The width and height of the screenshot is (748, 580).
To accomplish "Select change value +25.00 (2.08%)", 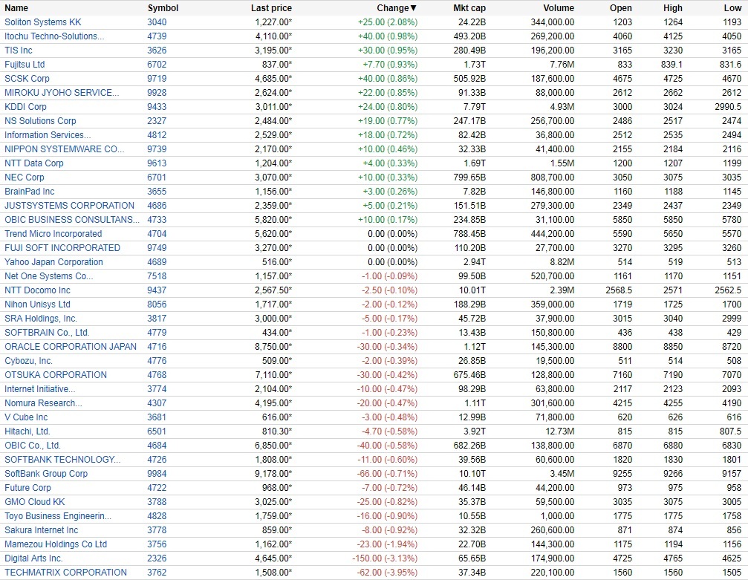I will pos(387,22).
